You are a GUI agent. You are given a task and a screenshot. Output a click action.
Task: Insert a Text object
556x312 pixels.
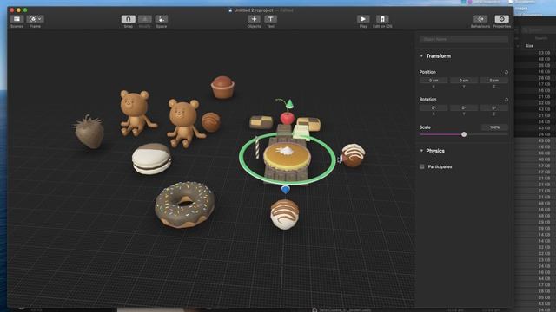coord(270,19)
